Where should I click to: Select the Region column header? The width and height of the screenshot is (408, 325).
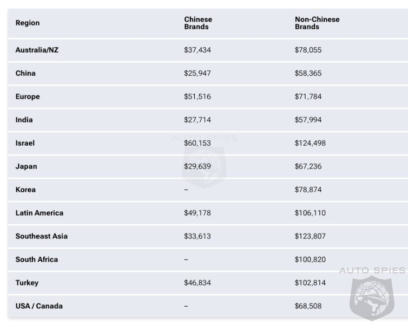28,23
